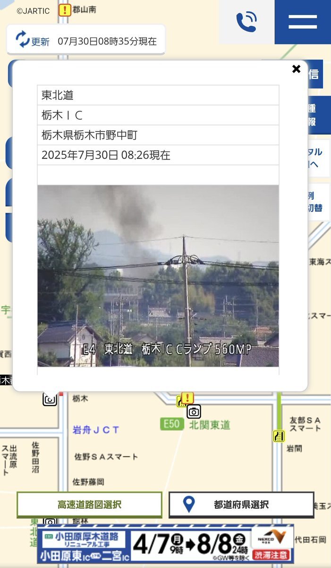Click the 小田原厚木道路 renewal banner
This screenshot has height=568, width=331.
pos(165,544)
